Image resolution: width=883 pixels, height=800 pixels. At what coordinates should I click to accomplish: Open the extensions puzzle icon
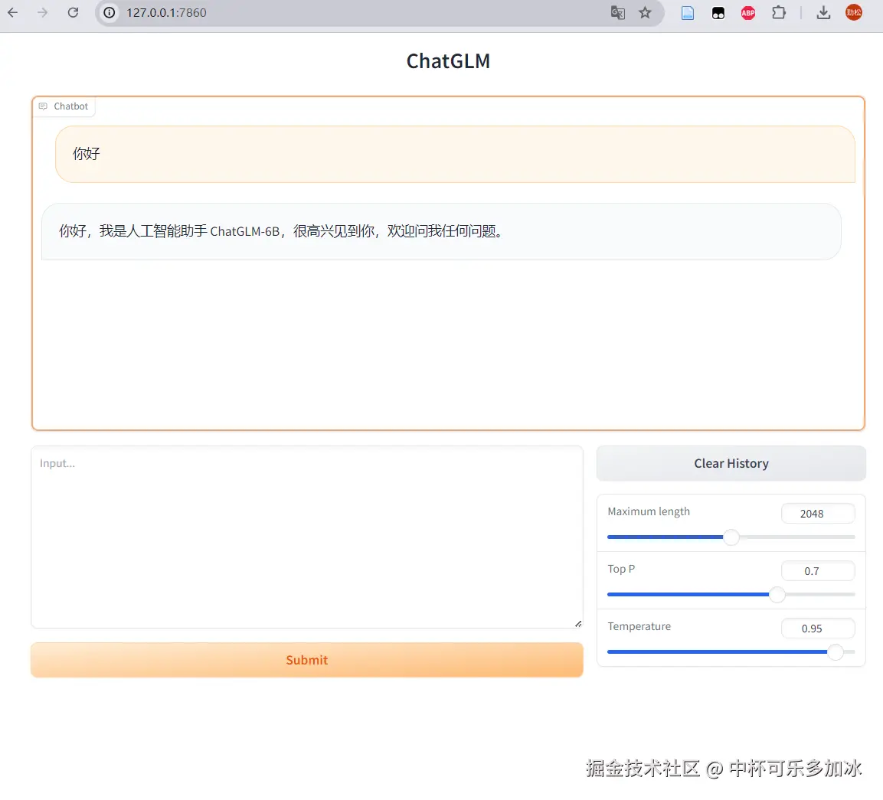click(x=779, y=12)
